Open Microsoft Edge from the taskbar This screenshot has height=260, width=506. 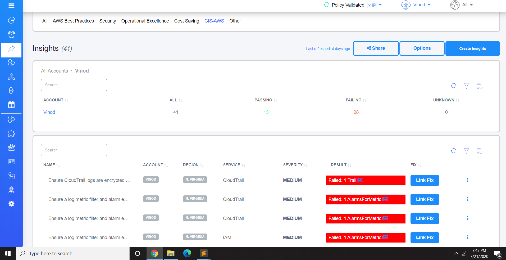coord(187,253)
